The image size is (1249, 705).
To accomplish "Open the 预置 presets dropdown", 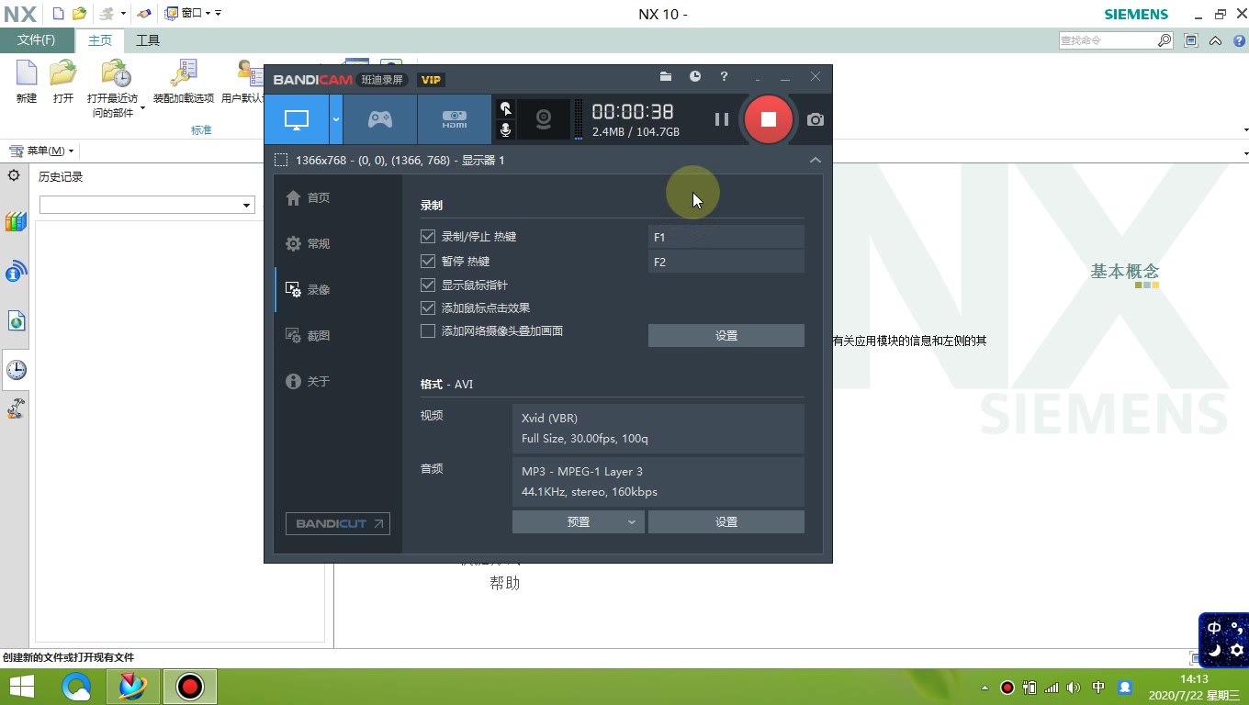I will [x=578, y=521].
